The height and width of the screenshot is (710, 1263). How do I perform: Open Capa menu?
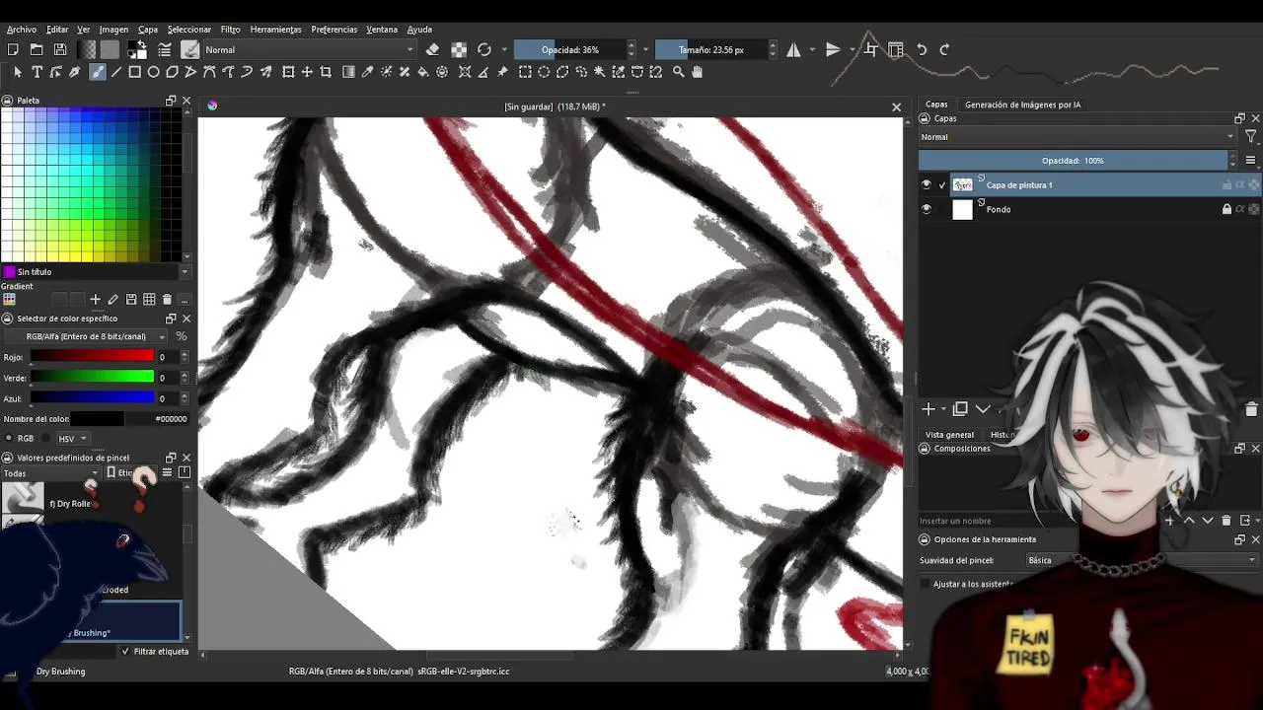148,30
